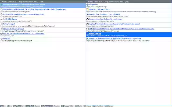This screenshot has height=107, width=172.
Task: Click GitHub icon beside rdiff-backup
Action: [x=88, y=29]
